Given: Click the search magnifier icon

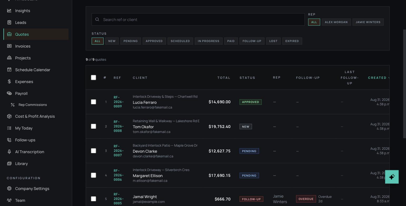Looking at the screenshot, I should [x=97, y=19].
